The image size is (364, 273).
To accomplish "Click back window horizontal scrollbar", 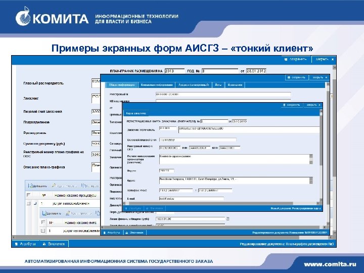I will 172,238.
